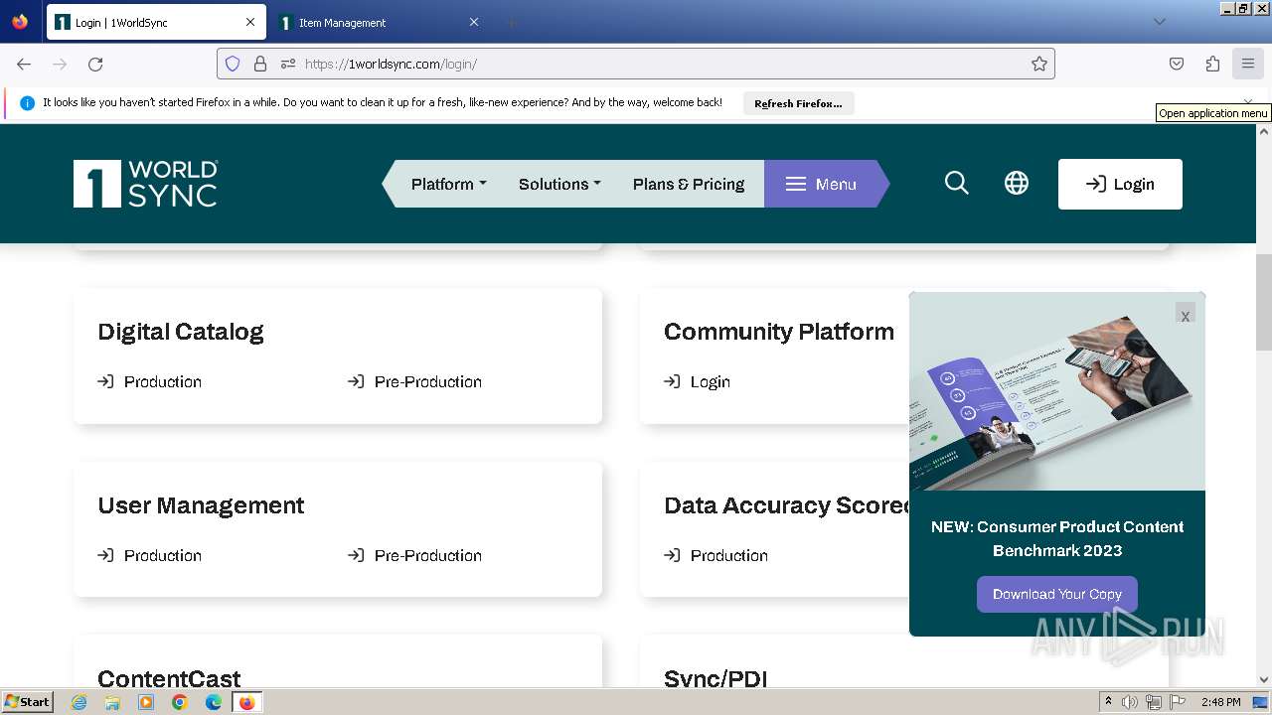The image size is (1272, 715).
Task: Click the benchmark report thumbnail image
Action: pyautogui.click(x=1057, y=391)
